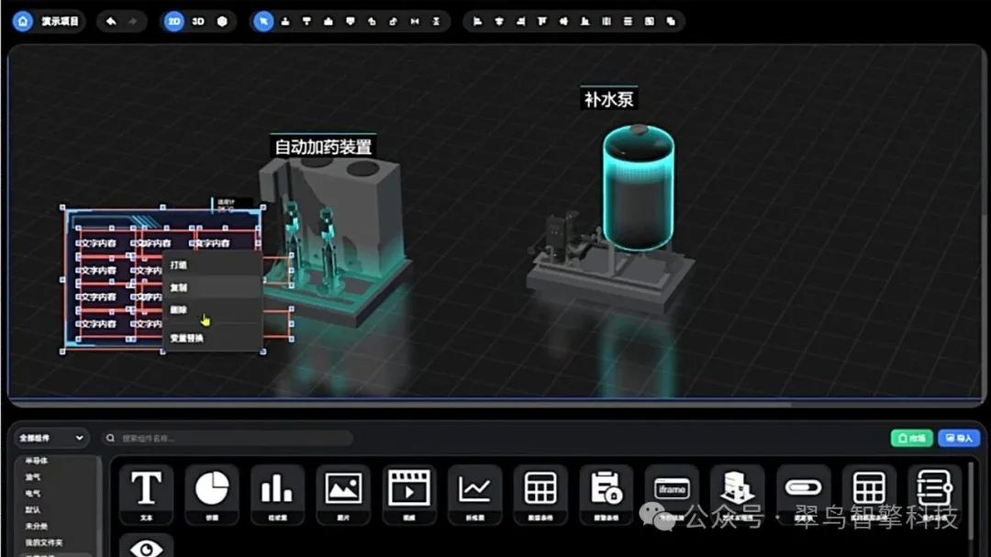Switch canvas to 2D mode

point(173,21)
